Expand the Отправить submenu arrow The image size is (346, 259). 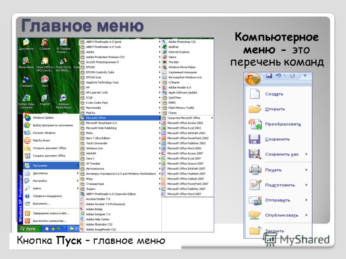306,200
